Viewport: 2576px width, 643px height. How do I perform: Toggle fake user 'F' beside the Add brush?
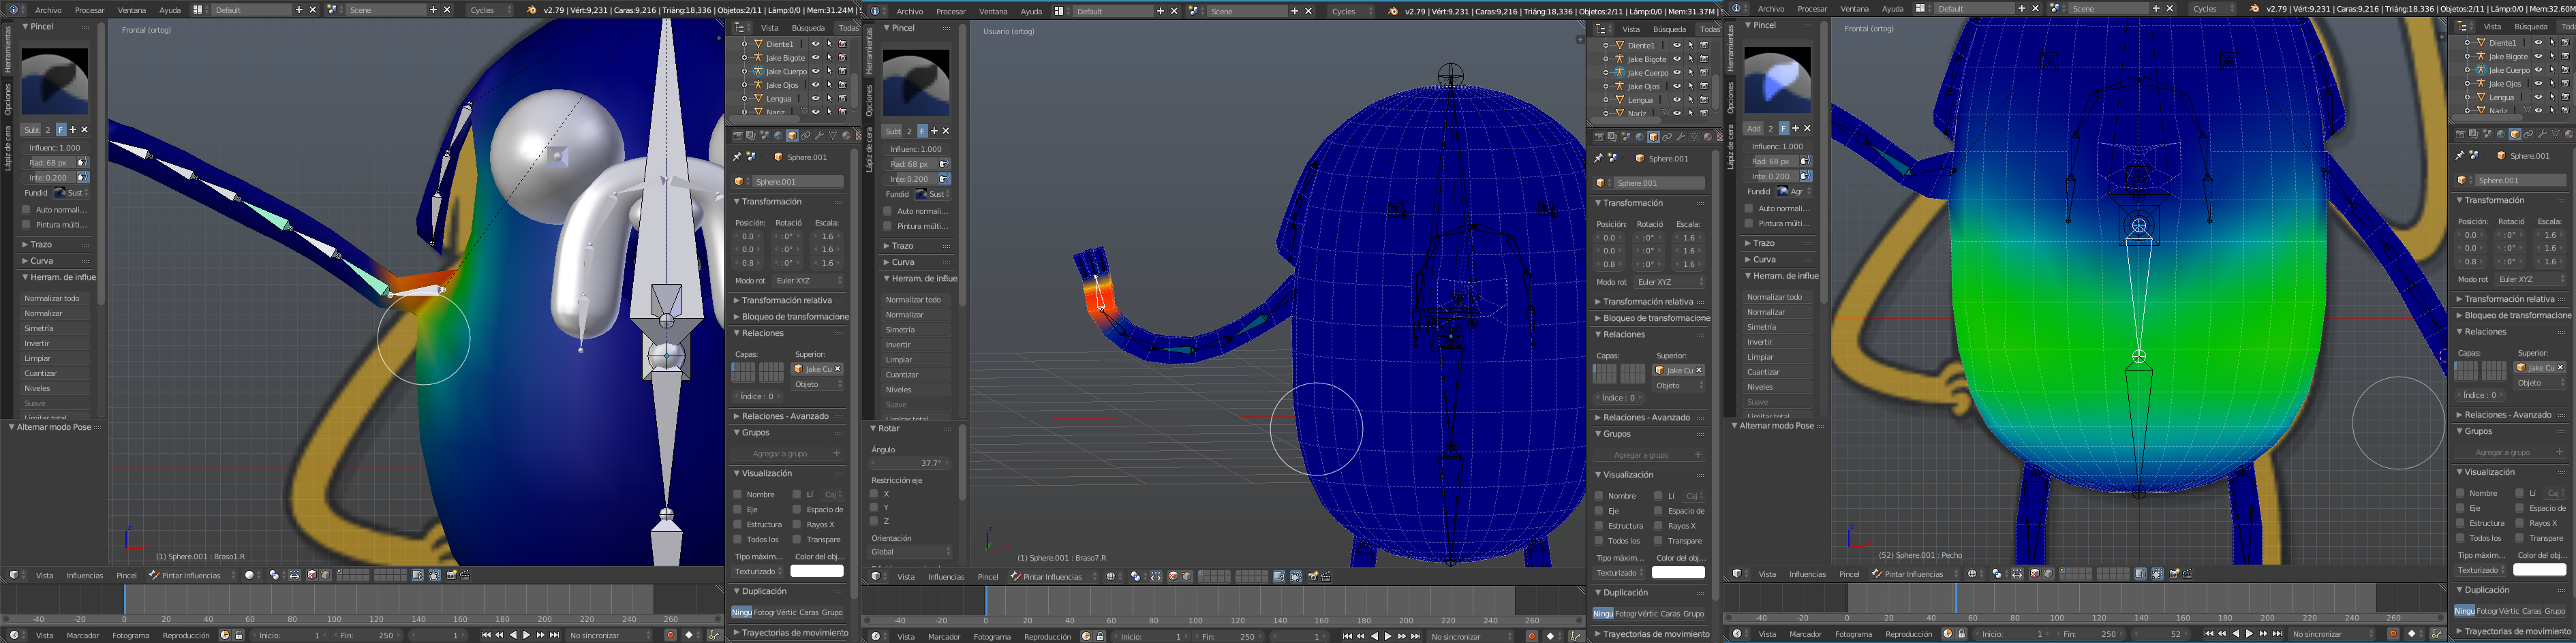(x=1783, y=128)
